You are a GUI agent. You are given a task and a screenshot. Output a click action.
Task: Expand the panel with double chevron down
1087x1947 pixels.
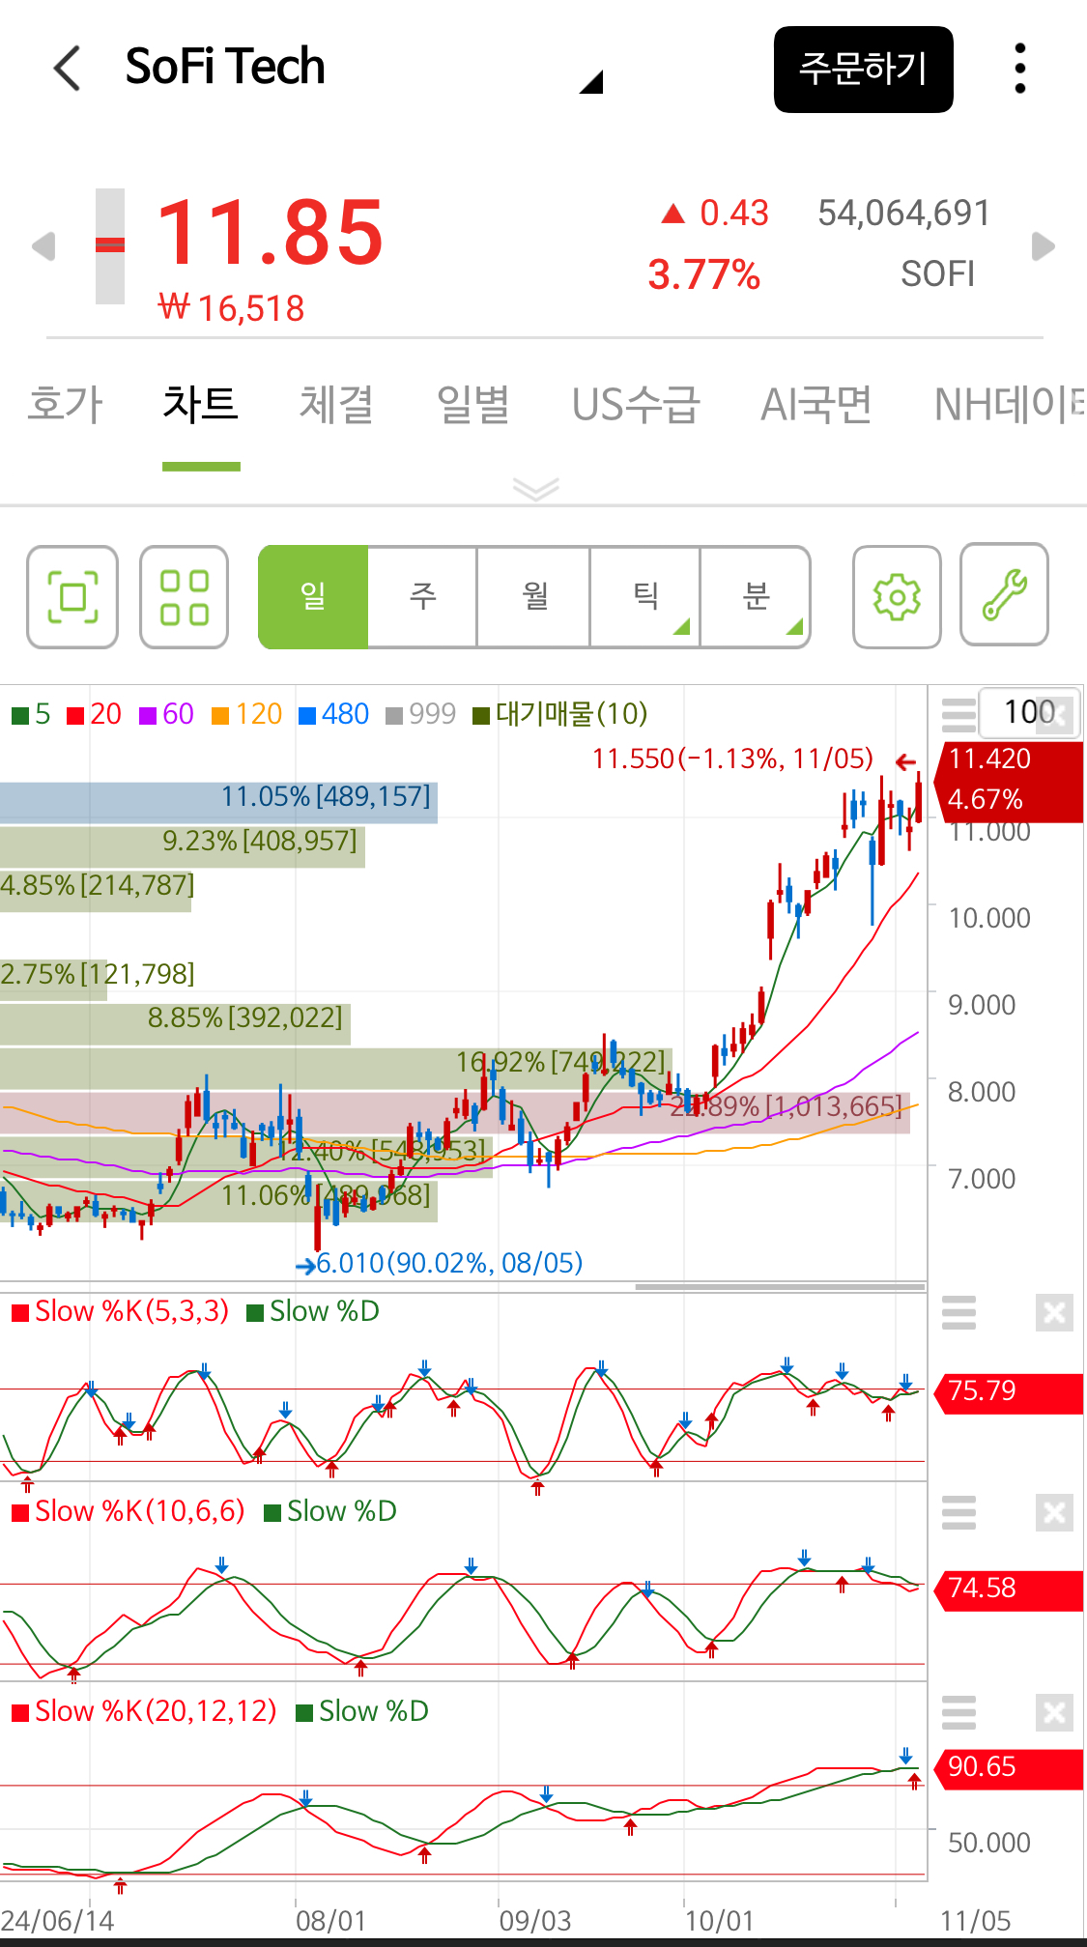(536, 489)
